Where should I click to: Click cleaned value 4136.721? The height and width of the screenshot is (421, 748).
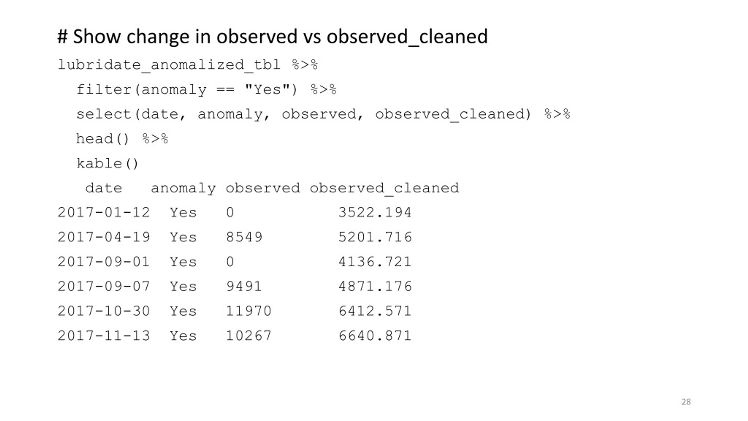375,262
